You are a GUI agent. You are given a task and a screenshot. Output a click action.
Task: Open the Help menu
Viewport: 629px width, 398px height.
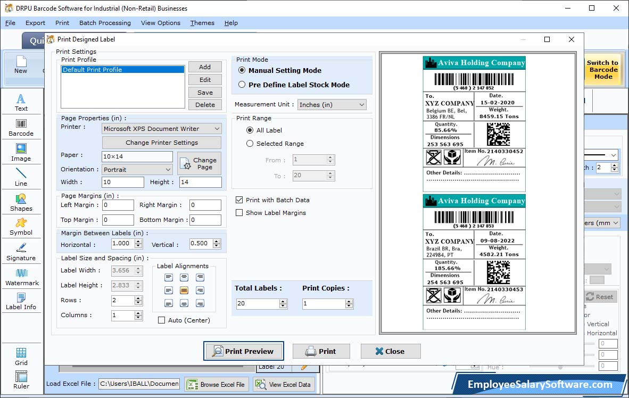click(x=231, y=23)
